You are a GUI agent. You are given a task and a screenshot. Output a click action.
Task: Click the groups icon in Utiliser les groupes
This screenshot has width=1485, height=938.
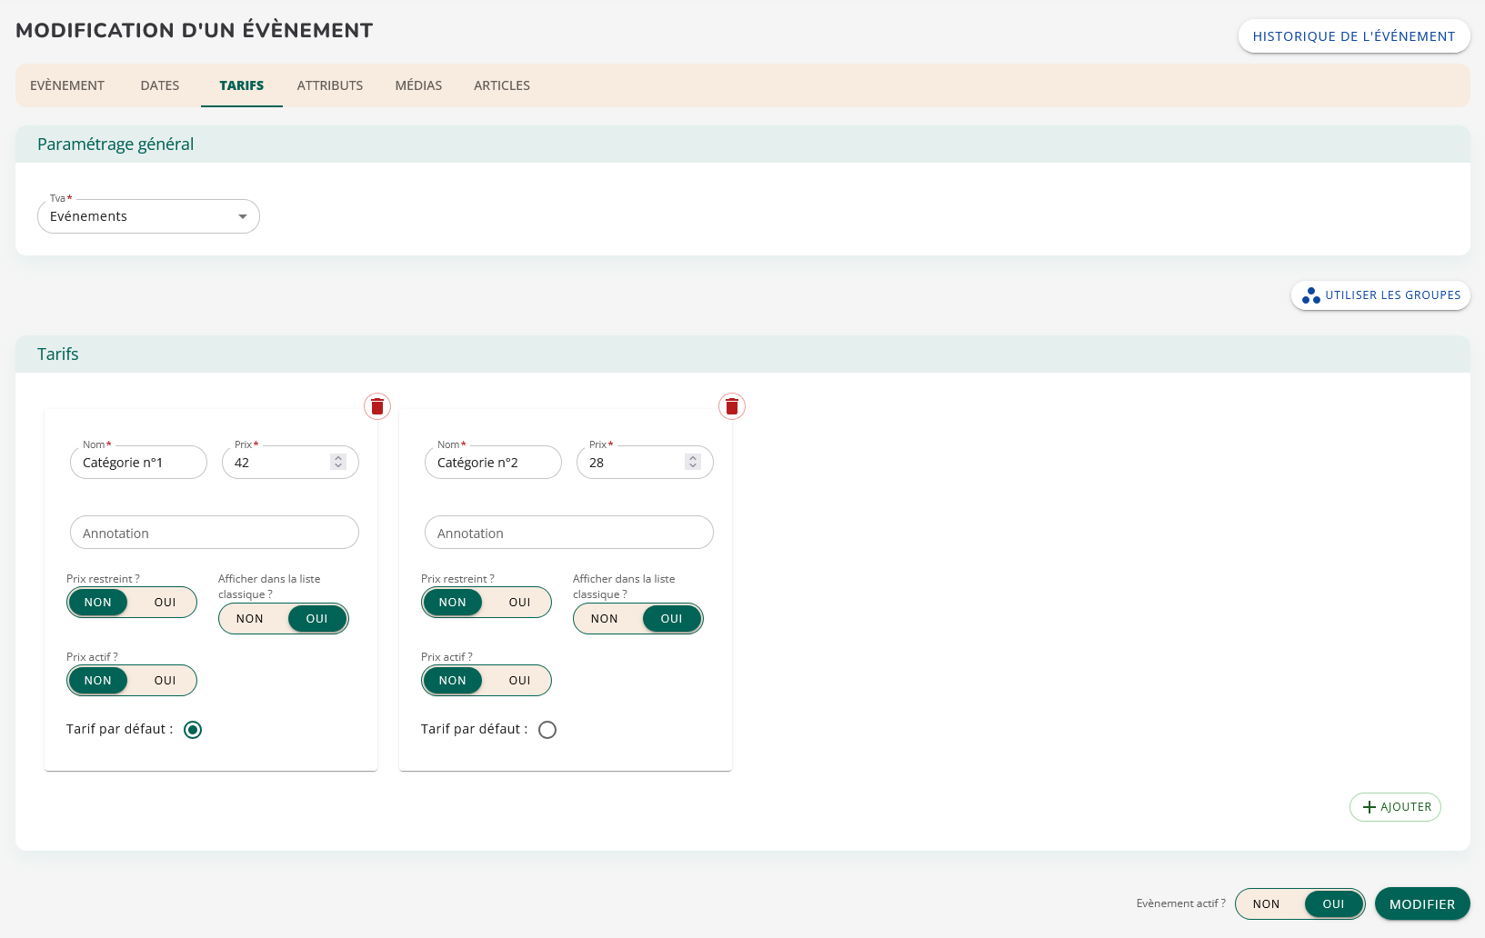[1310, 295]
